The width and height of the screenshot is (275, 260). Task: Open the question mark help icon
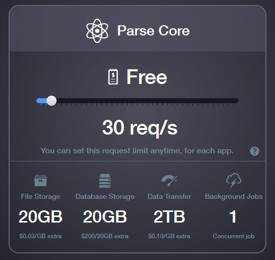(254, 151)
